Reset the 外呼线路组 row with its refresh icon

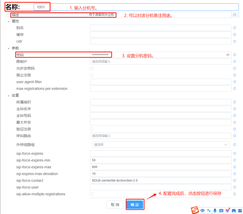pyautogui.click(x=235, y=145)
